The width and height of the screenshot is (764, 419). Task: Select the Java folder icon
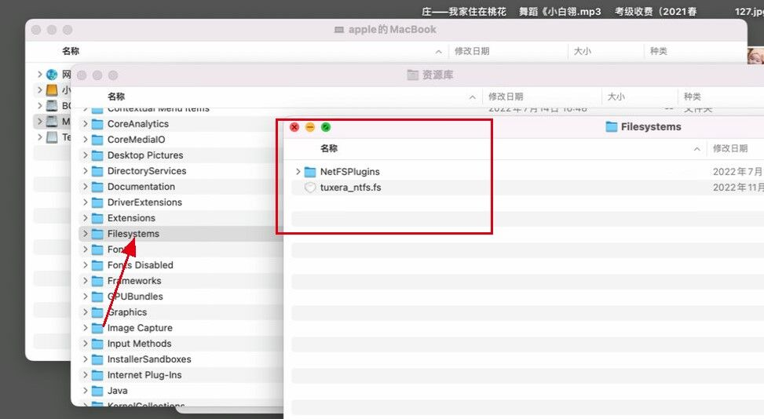click(97, 391)
